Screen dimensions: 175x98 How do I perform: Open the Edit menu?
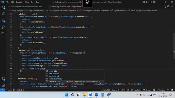pos(12,2)
